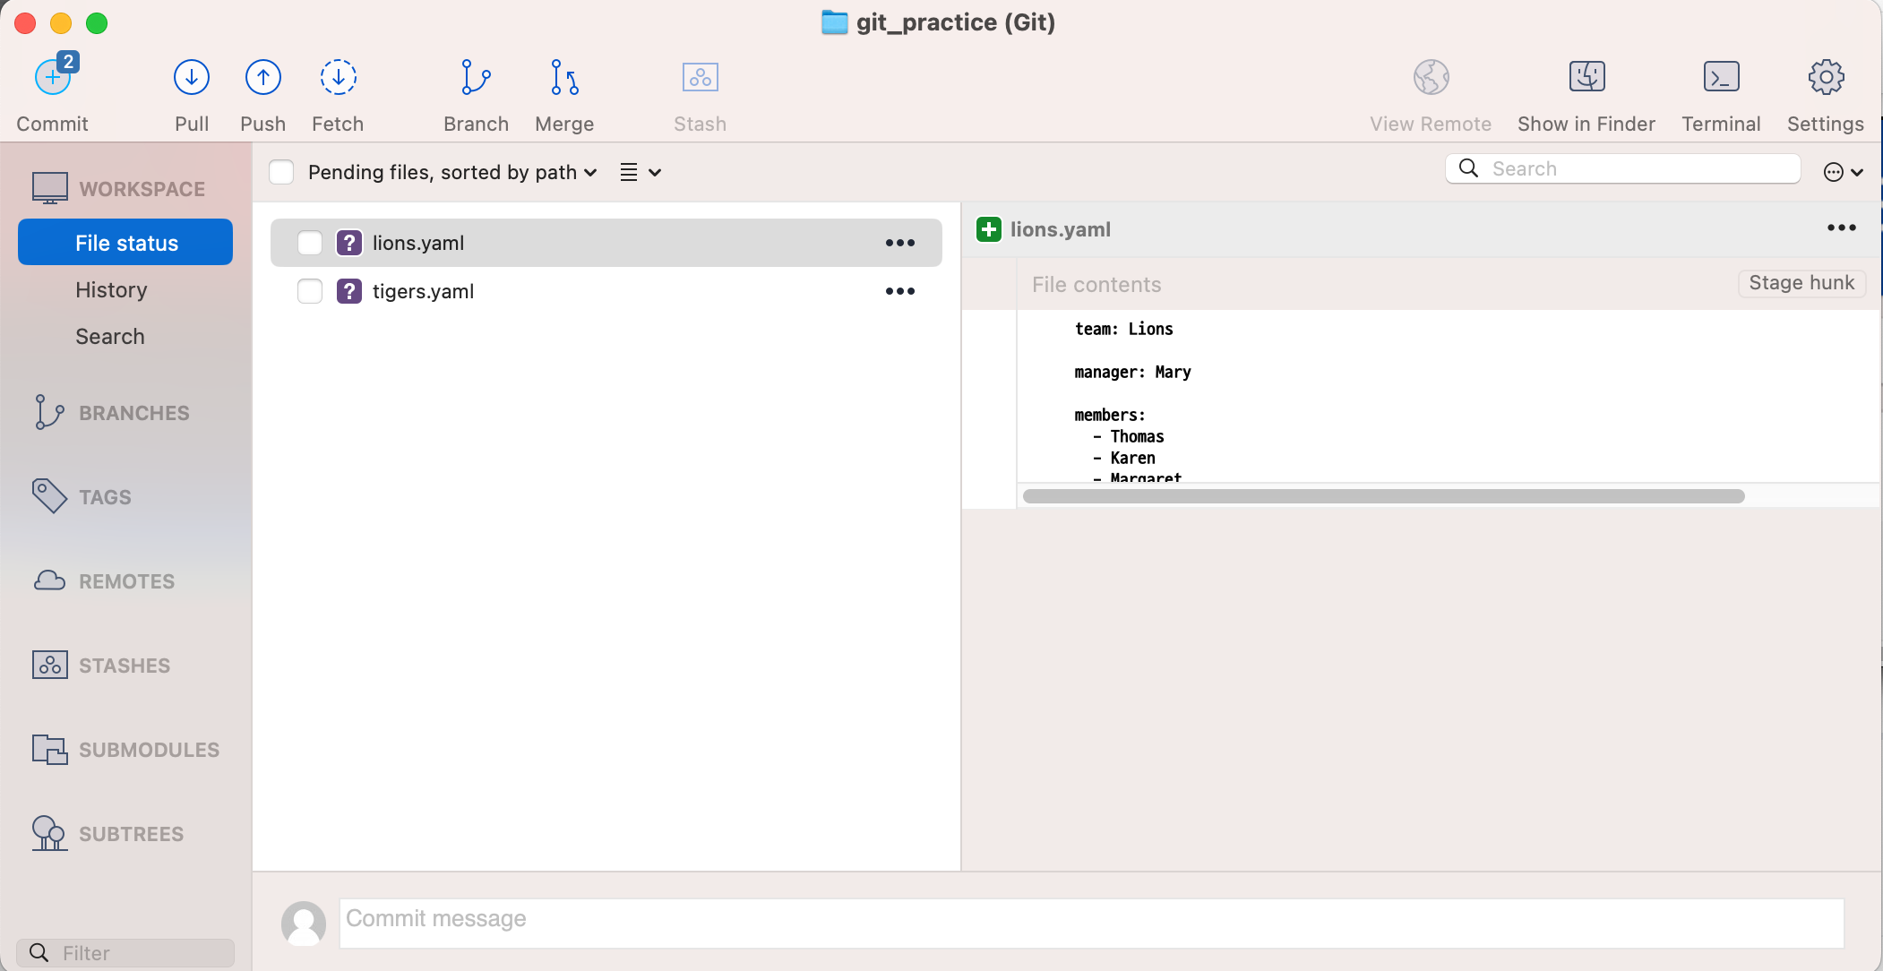1883x971 pixels.
Task: Open 'Pending files, sorted by path' dropdown
Action: (452, 172)
